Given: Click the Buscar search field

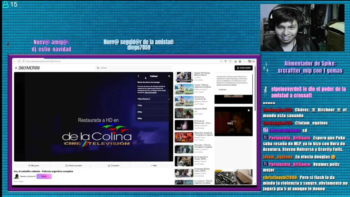Looking at the screenshot, I should pyautogui.click(x=134, y=68).
